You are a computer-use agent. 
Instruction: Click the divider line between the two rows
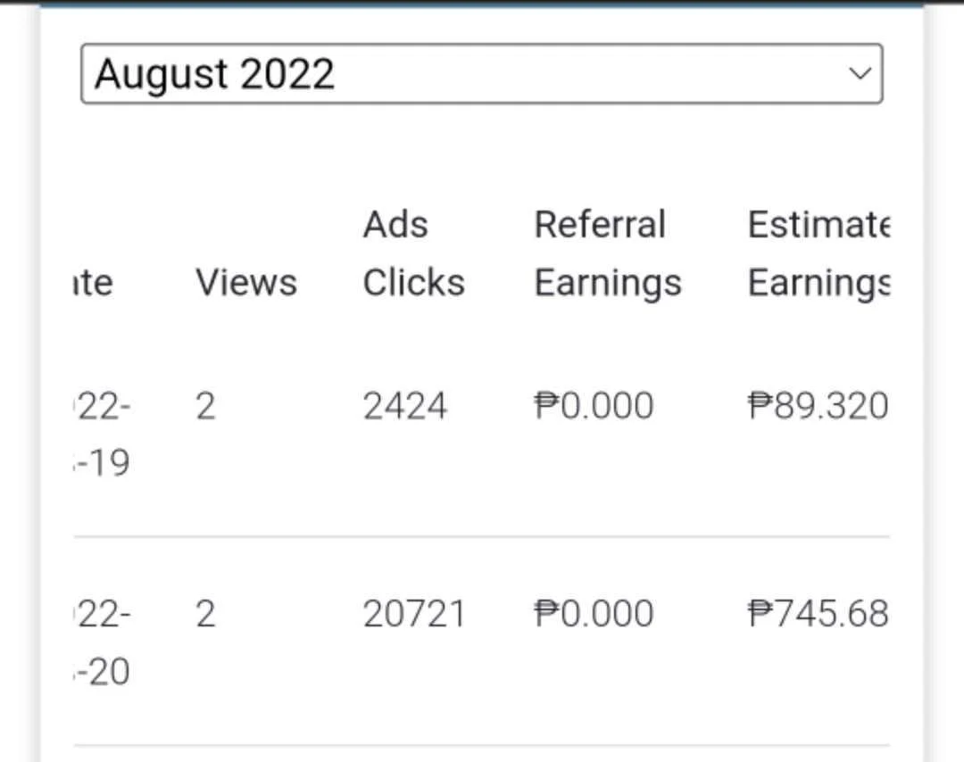click(482, 536)
